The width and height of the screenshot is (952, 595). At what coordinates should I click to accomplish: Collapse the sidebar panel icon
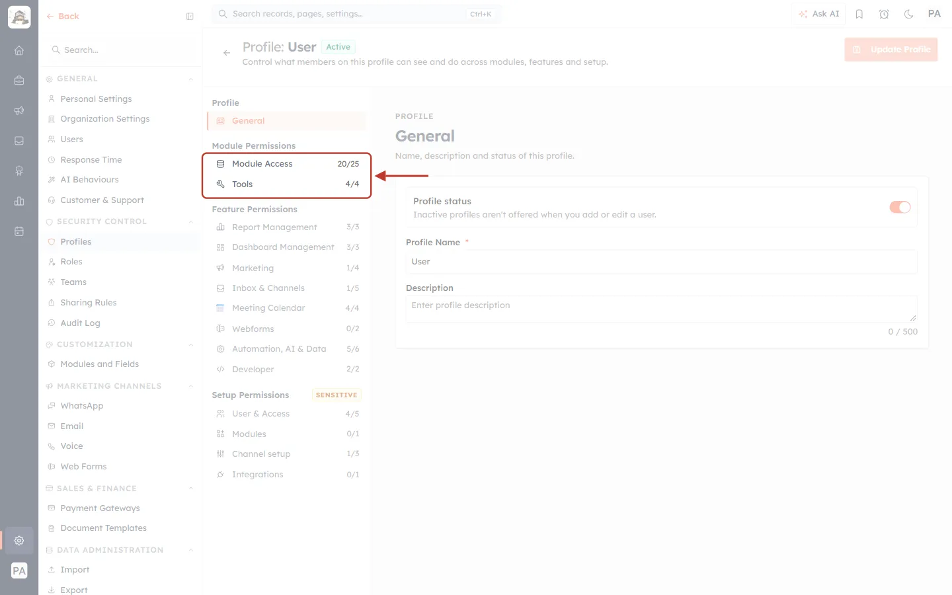click(x=190, y=17)
